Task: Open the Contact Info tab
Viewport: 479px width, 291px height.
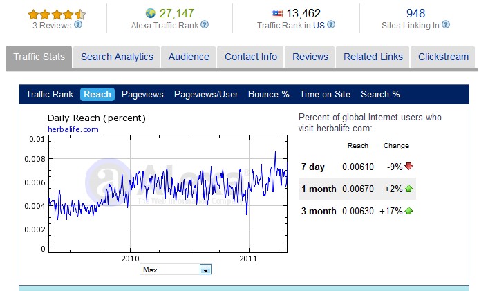Action: (x=251, y=57)
